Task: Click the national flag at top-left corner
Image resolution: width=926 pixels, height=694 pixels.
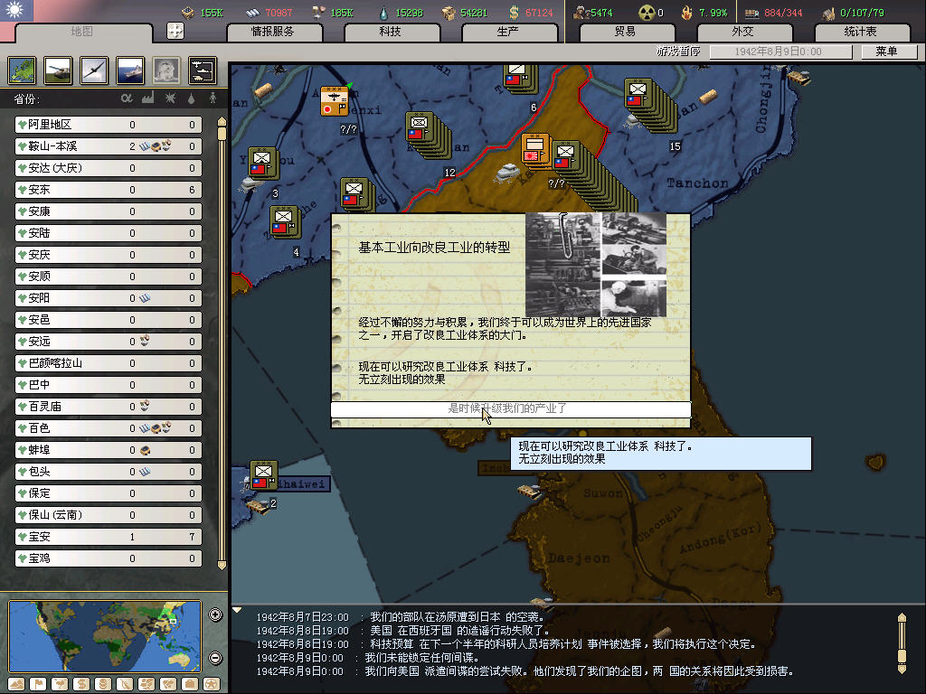Action: (x=16, y=10)
